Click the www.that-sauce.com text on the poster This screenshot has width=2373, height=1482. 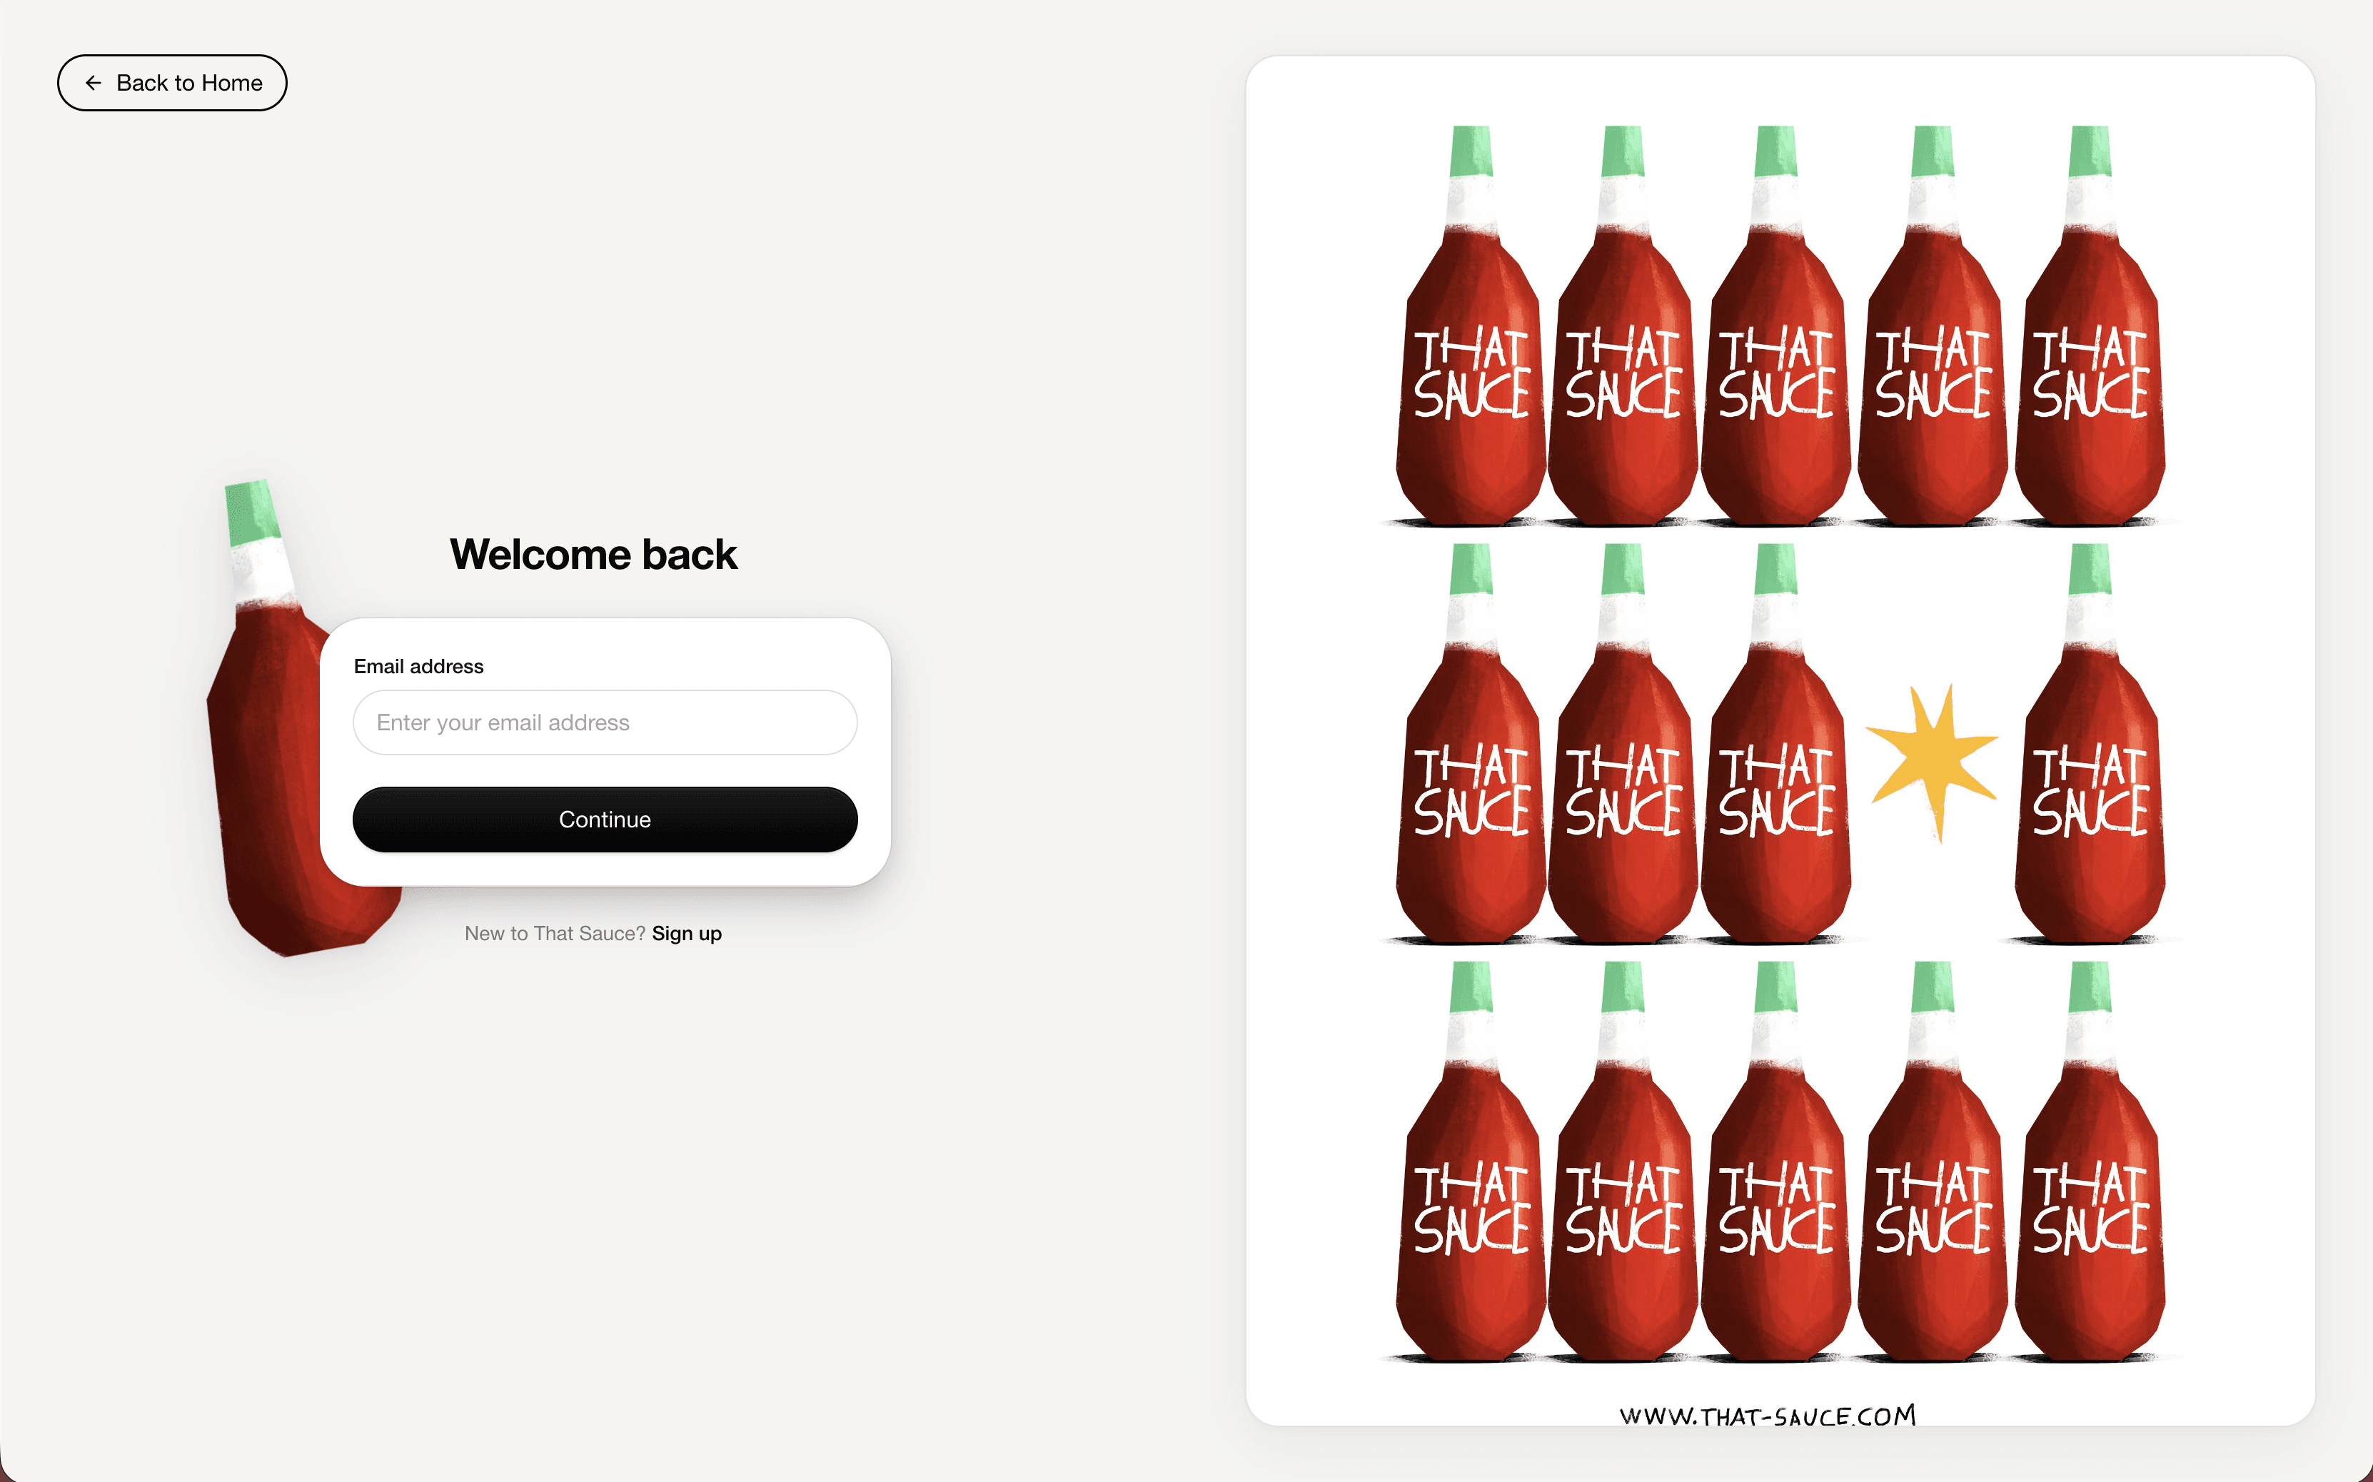[1767, 1416]
